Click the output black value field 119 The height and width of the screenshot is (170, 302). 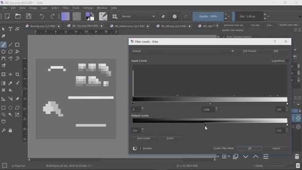click(136, 131)
